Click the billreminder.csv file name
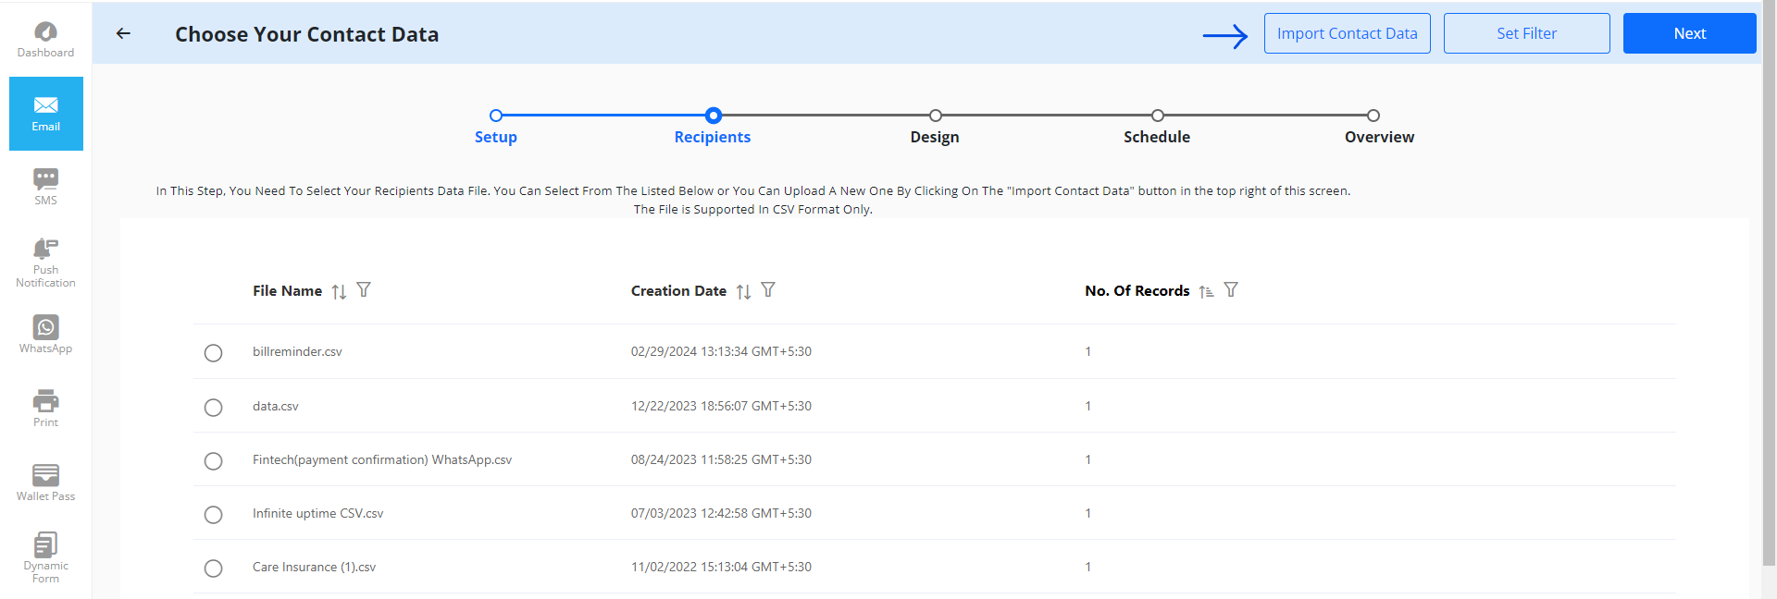This screenshot has width=1777, height=599. 297,351
